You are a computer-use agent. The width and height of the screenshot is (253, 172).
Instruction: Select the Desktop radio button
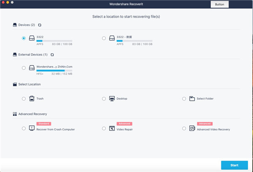[x=104, y=99]
